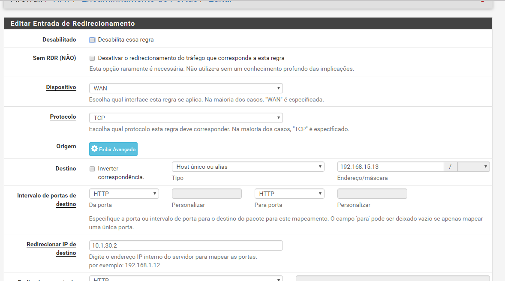Viewport: 505px width, 281px height.
Task: Tick the Sem RDR redirection-disable checkbox
Action: pyautogui.click(x=92, y=58)
